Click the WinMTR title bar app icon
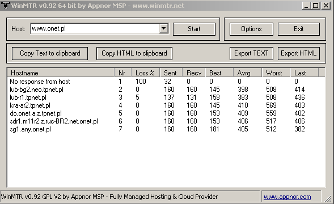 tap(5, 5)
